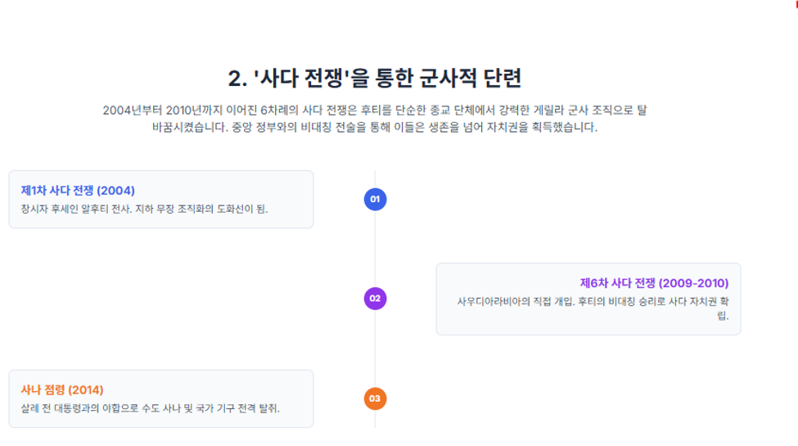Viewport: 798px width, 446px height.
Task: Click the phrase 자치권을 획득했습니다 in the subtitle
Action: click(x=542, y=128)
